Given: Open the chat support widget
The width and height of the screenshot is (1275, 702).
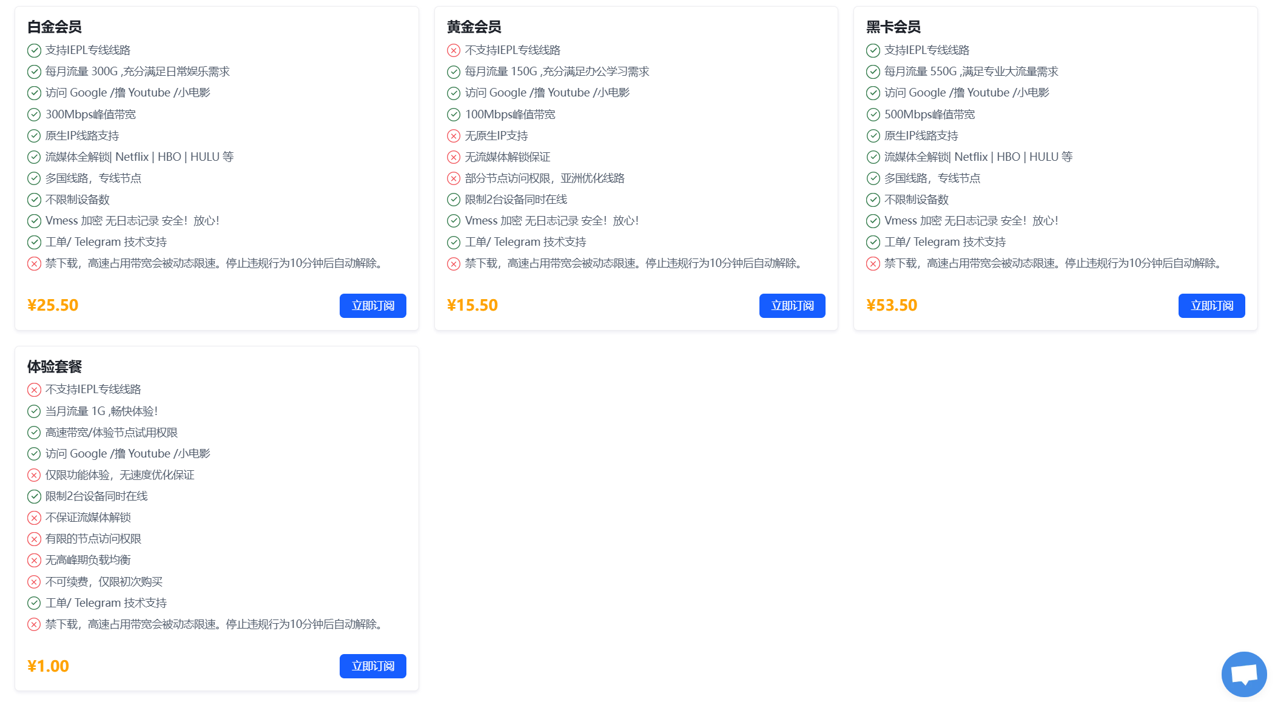Looking at the screenshot, I should click(x=1245, y=673).
